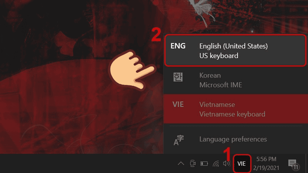Click the ENG abbreviation label

pyautogui.click(x=178, y=46)
